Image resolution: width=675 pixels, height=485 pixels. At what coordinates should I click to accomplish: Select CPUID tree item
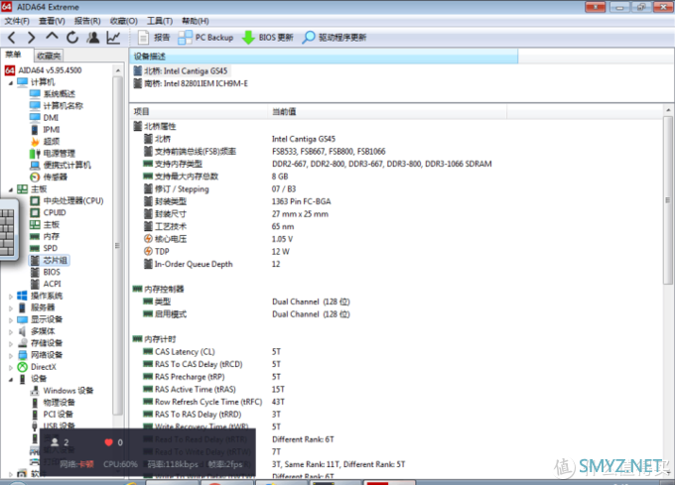(x=48, y=213)
